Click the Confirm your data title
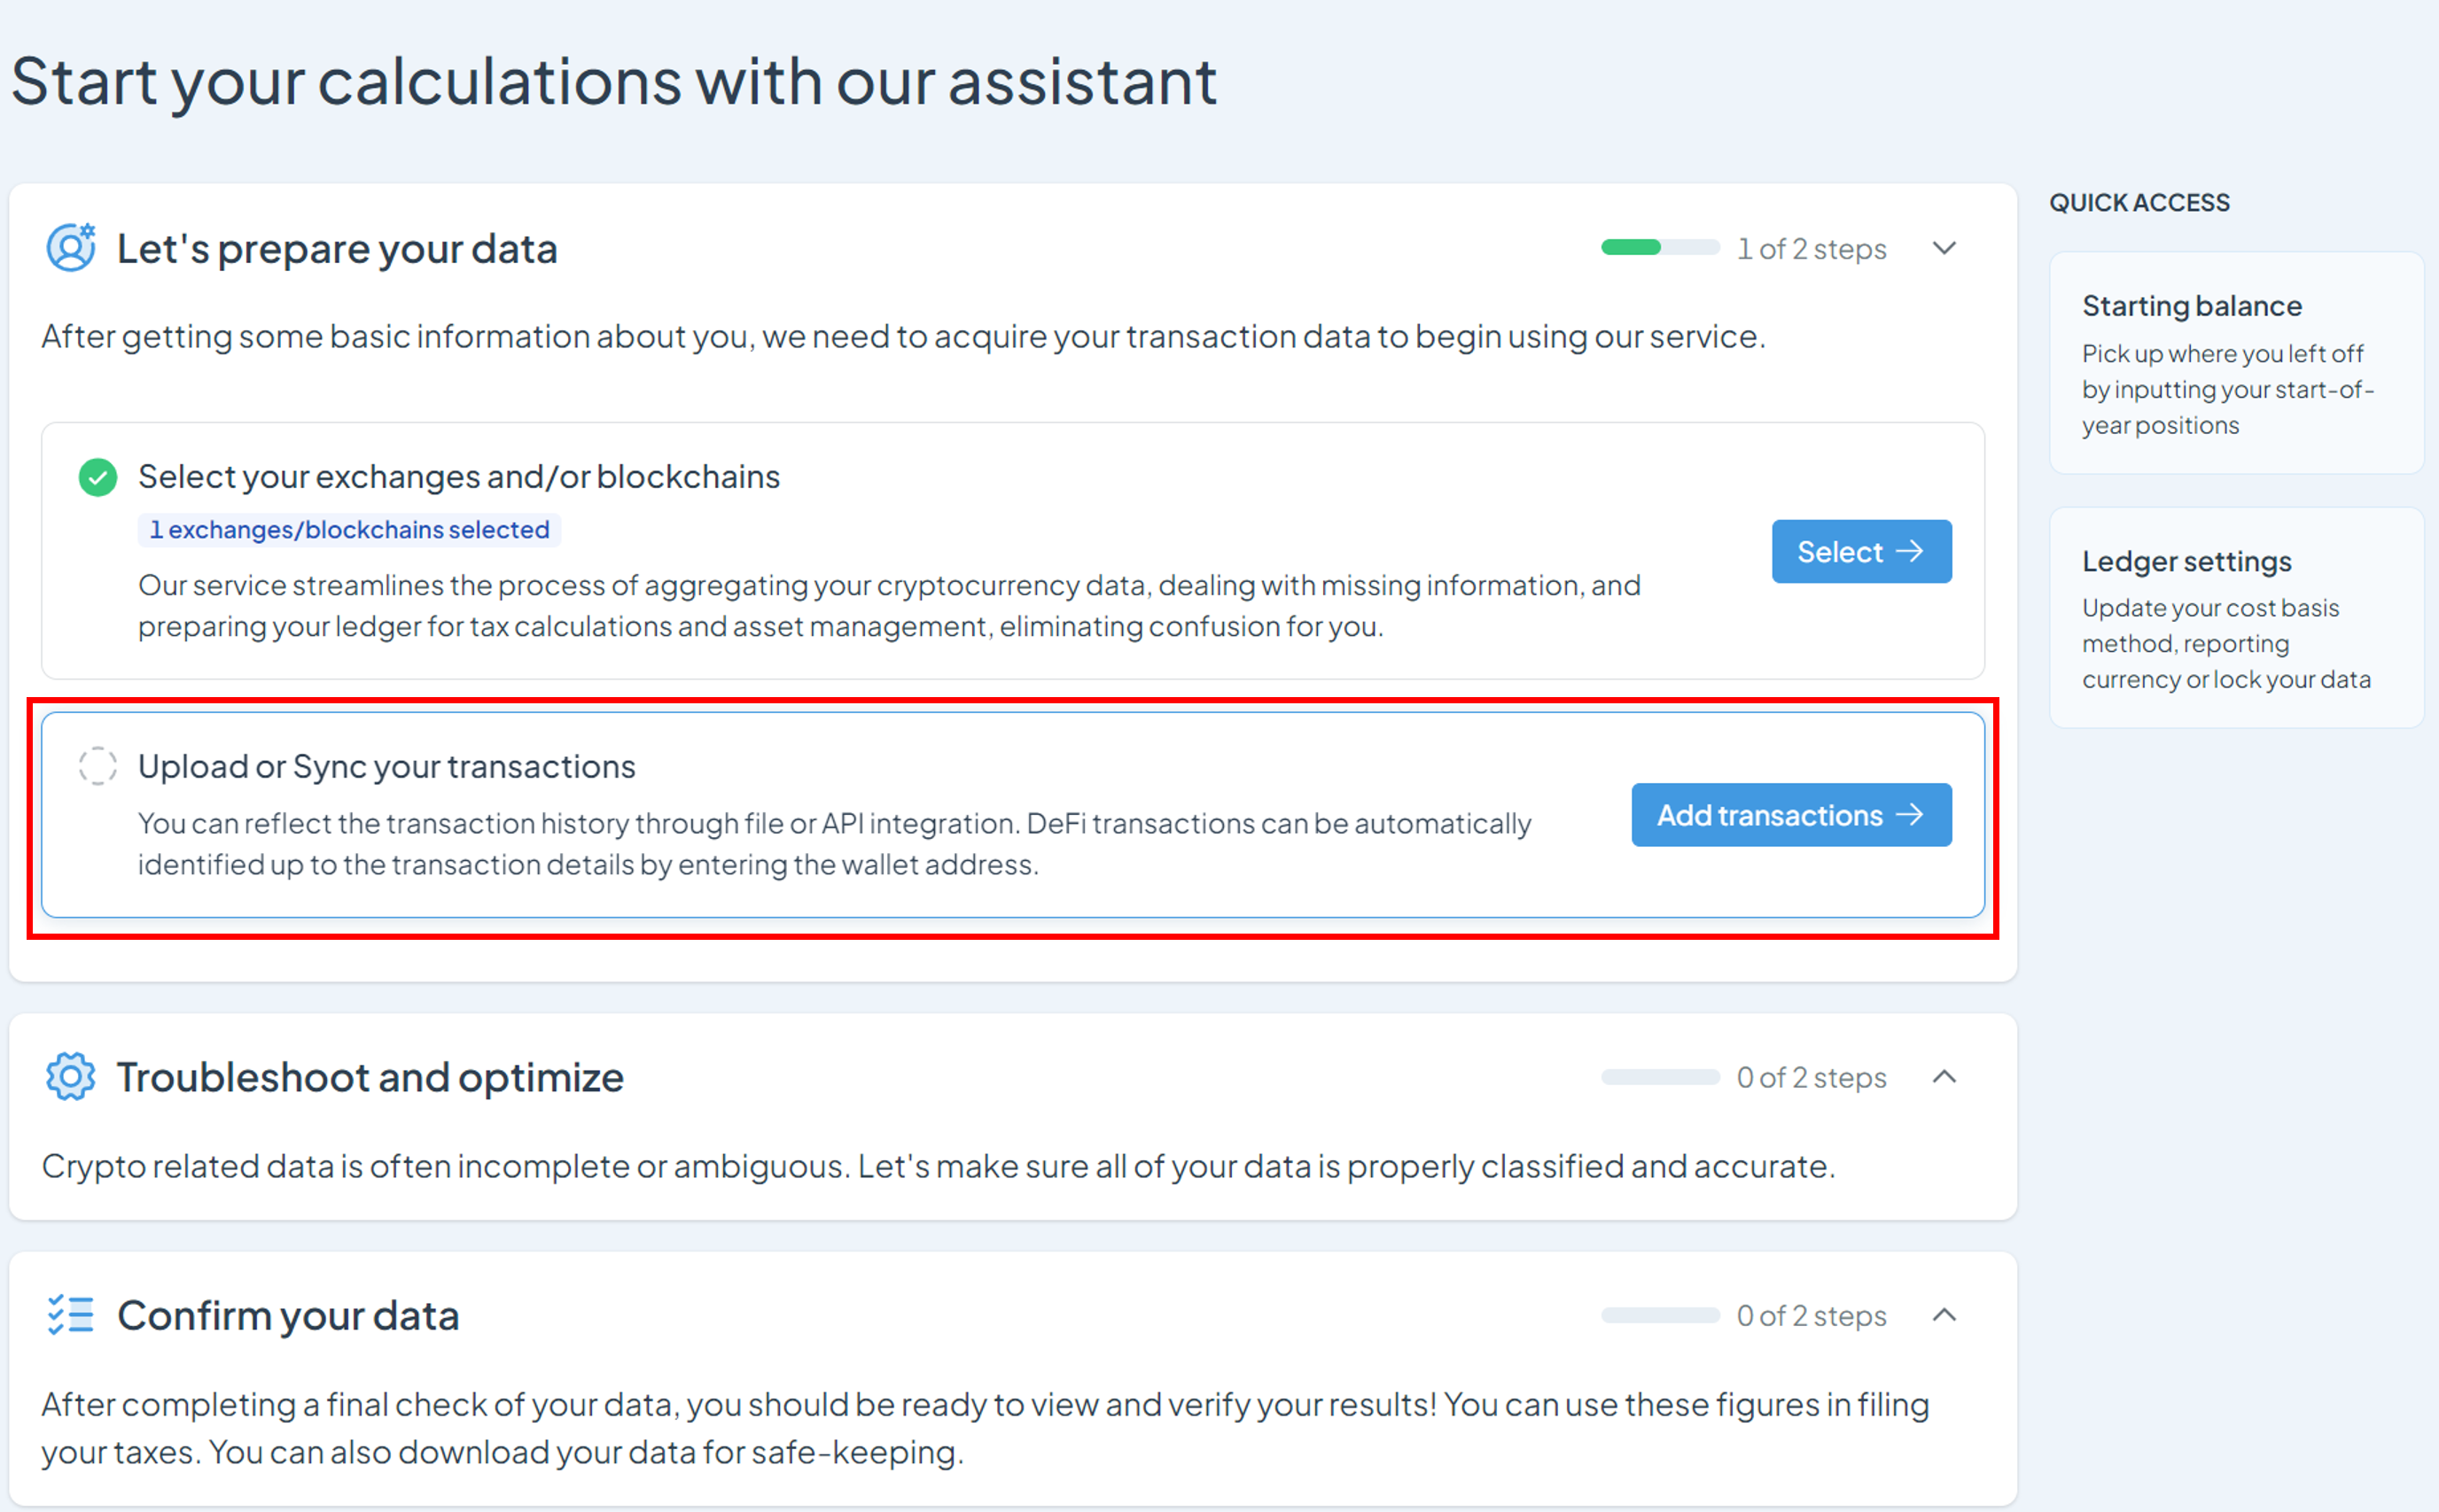The image size is (2439, 1512). 288,1316
